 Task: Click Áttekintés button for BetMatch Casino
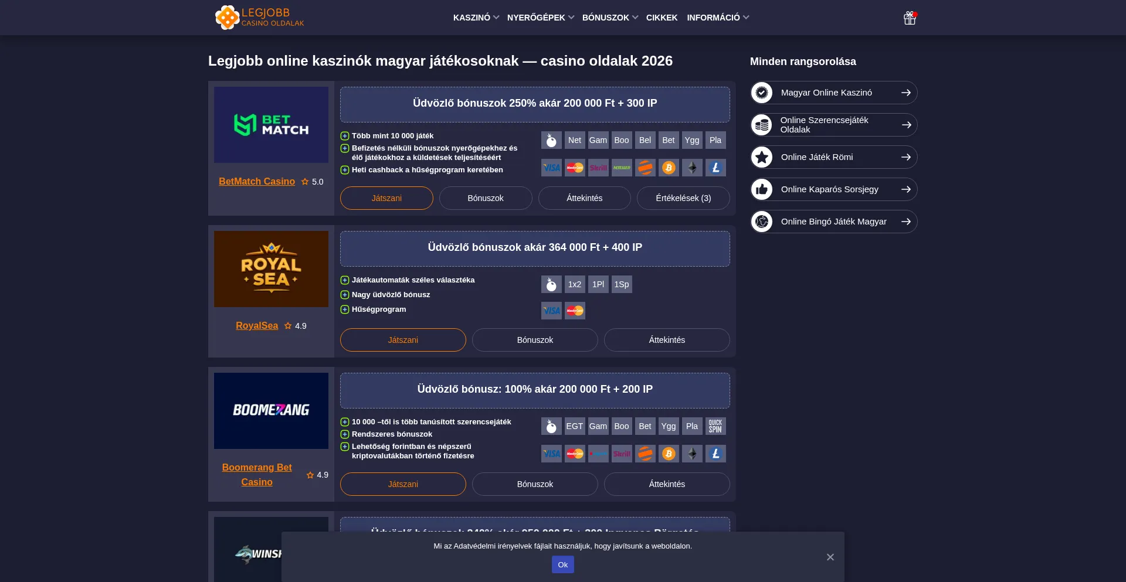click(585, 198)
